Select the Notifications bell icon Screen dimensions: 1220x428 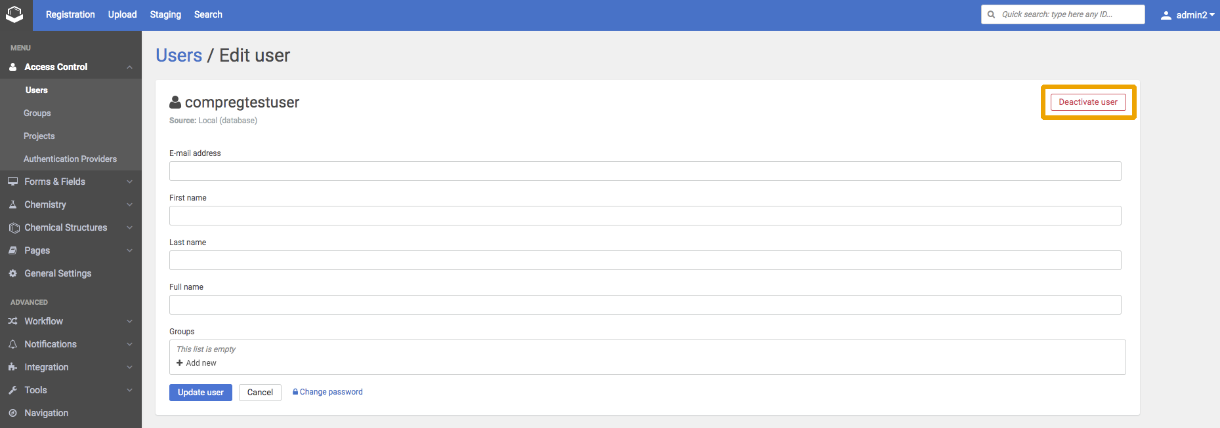pyautogui.click(x=13, y=343)
